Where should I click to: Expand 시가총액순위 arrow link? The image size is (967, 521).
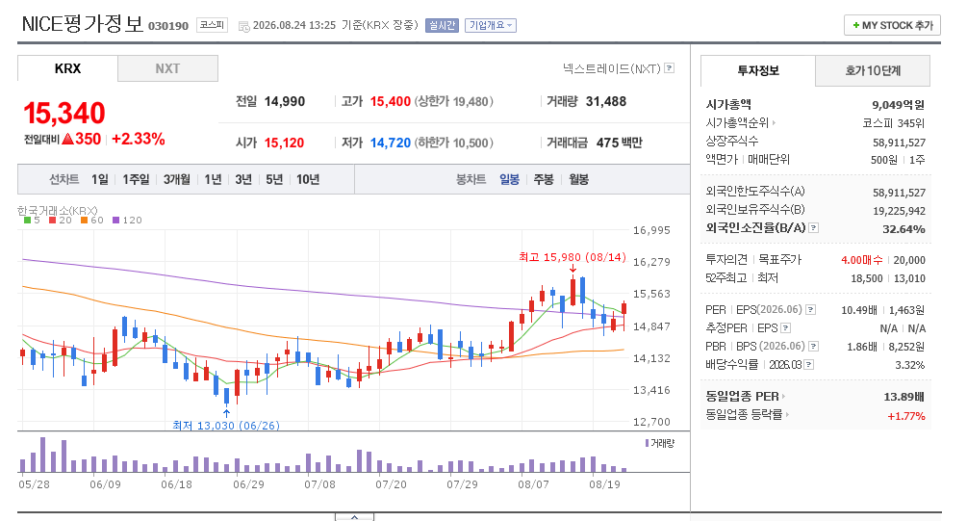click(x=774, y=123)
